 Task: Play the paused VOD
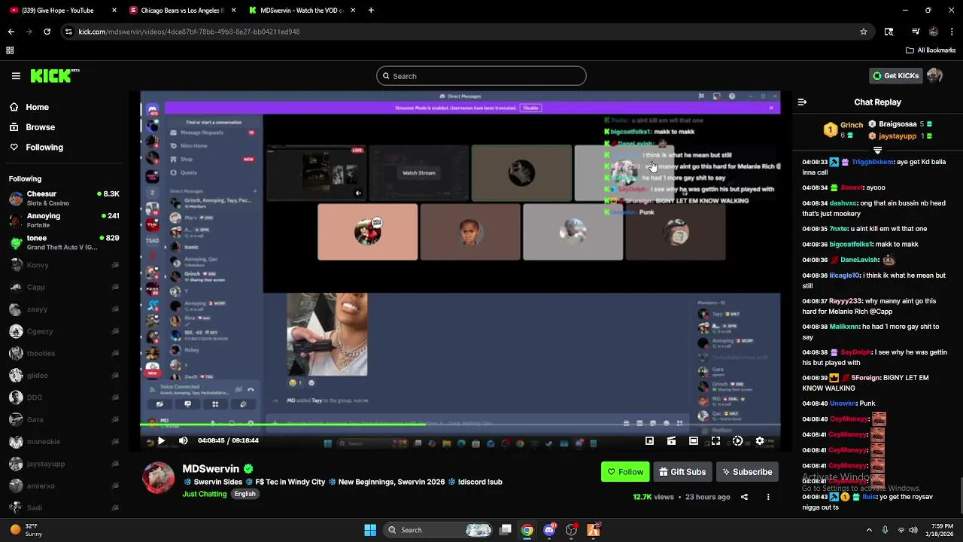click(x=161, y=441)
